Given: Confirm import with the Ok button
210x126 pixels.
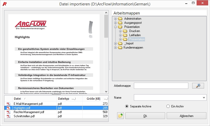Looking at the screenshot, I should click(145, 116).
